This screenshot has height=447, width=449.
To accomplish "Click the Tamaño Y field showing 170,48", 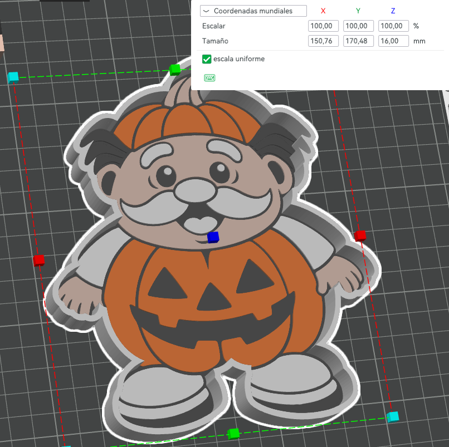I will coord(358,41).
